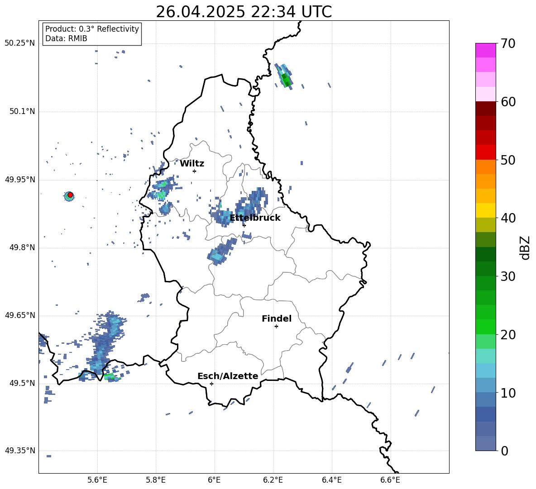The width and height of the screenshot is (536, 489).
Task: Click the 50.1°N latitude label
Action: pos(22,111)
